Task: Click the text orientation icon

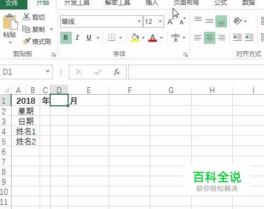Action: 237,21
